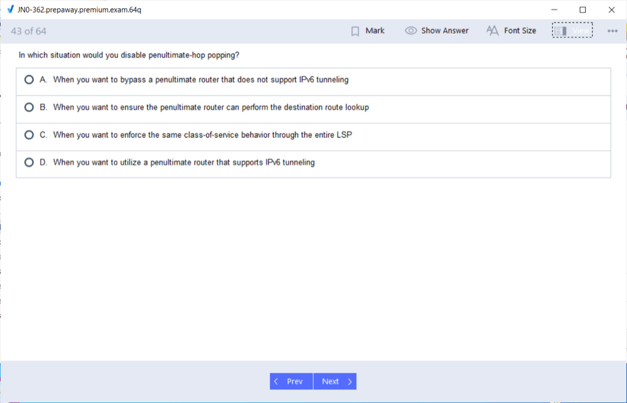627x403 pixels.
Task: Click the bookmark Mark icon
Action: tap(355, 31)
